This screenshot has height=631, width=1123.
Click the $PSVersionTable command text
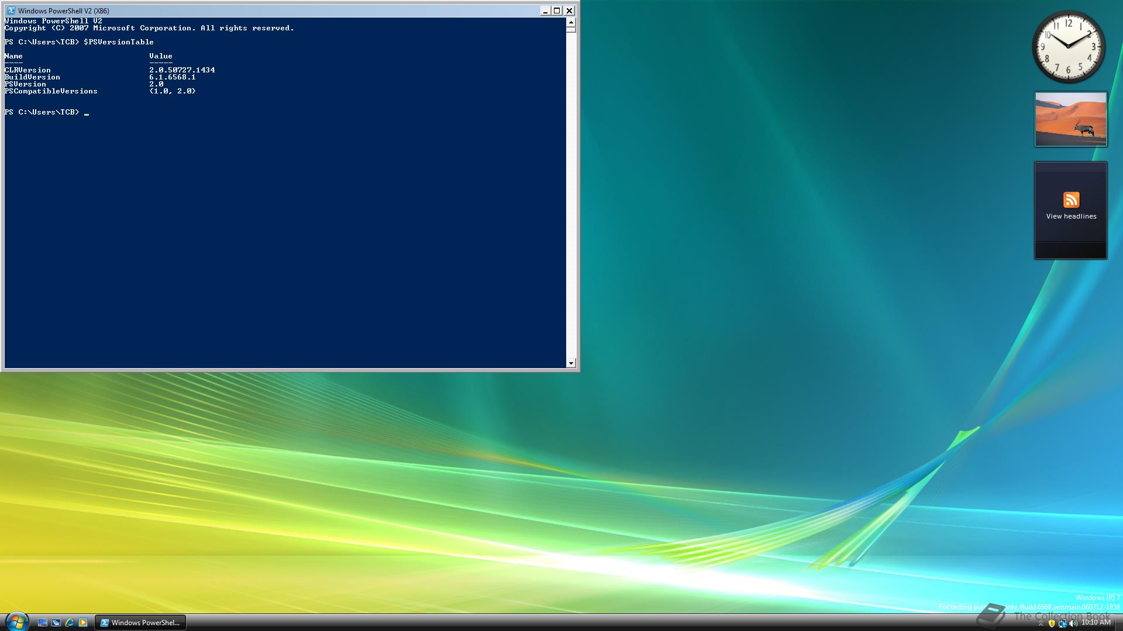[x=119, y=42]
